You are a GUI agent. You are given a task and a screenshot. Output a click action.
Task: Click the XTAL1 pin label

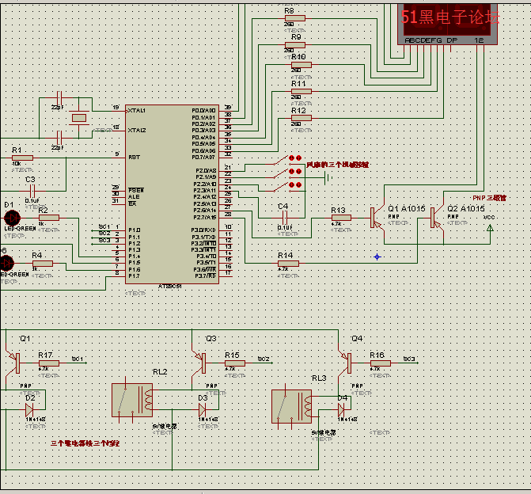137,111
